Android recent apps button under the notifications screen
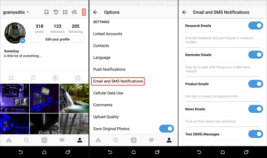Image resolution: width=267 pixels, height=158 pixels. 246,152
